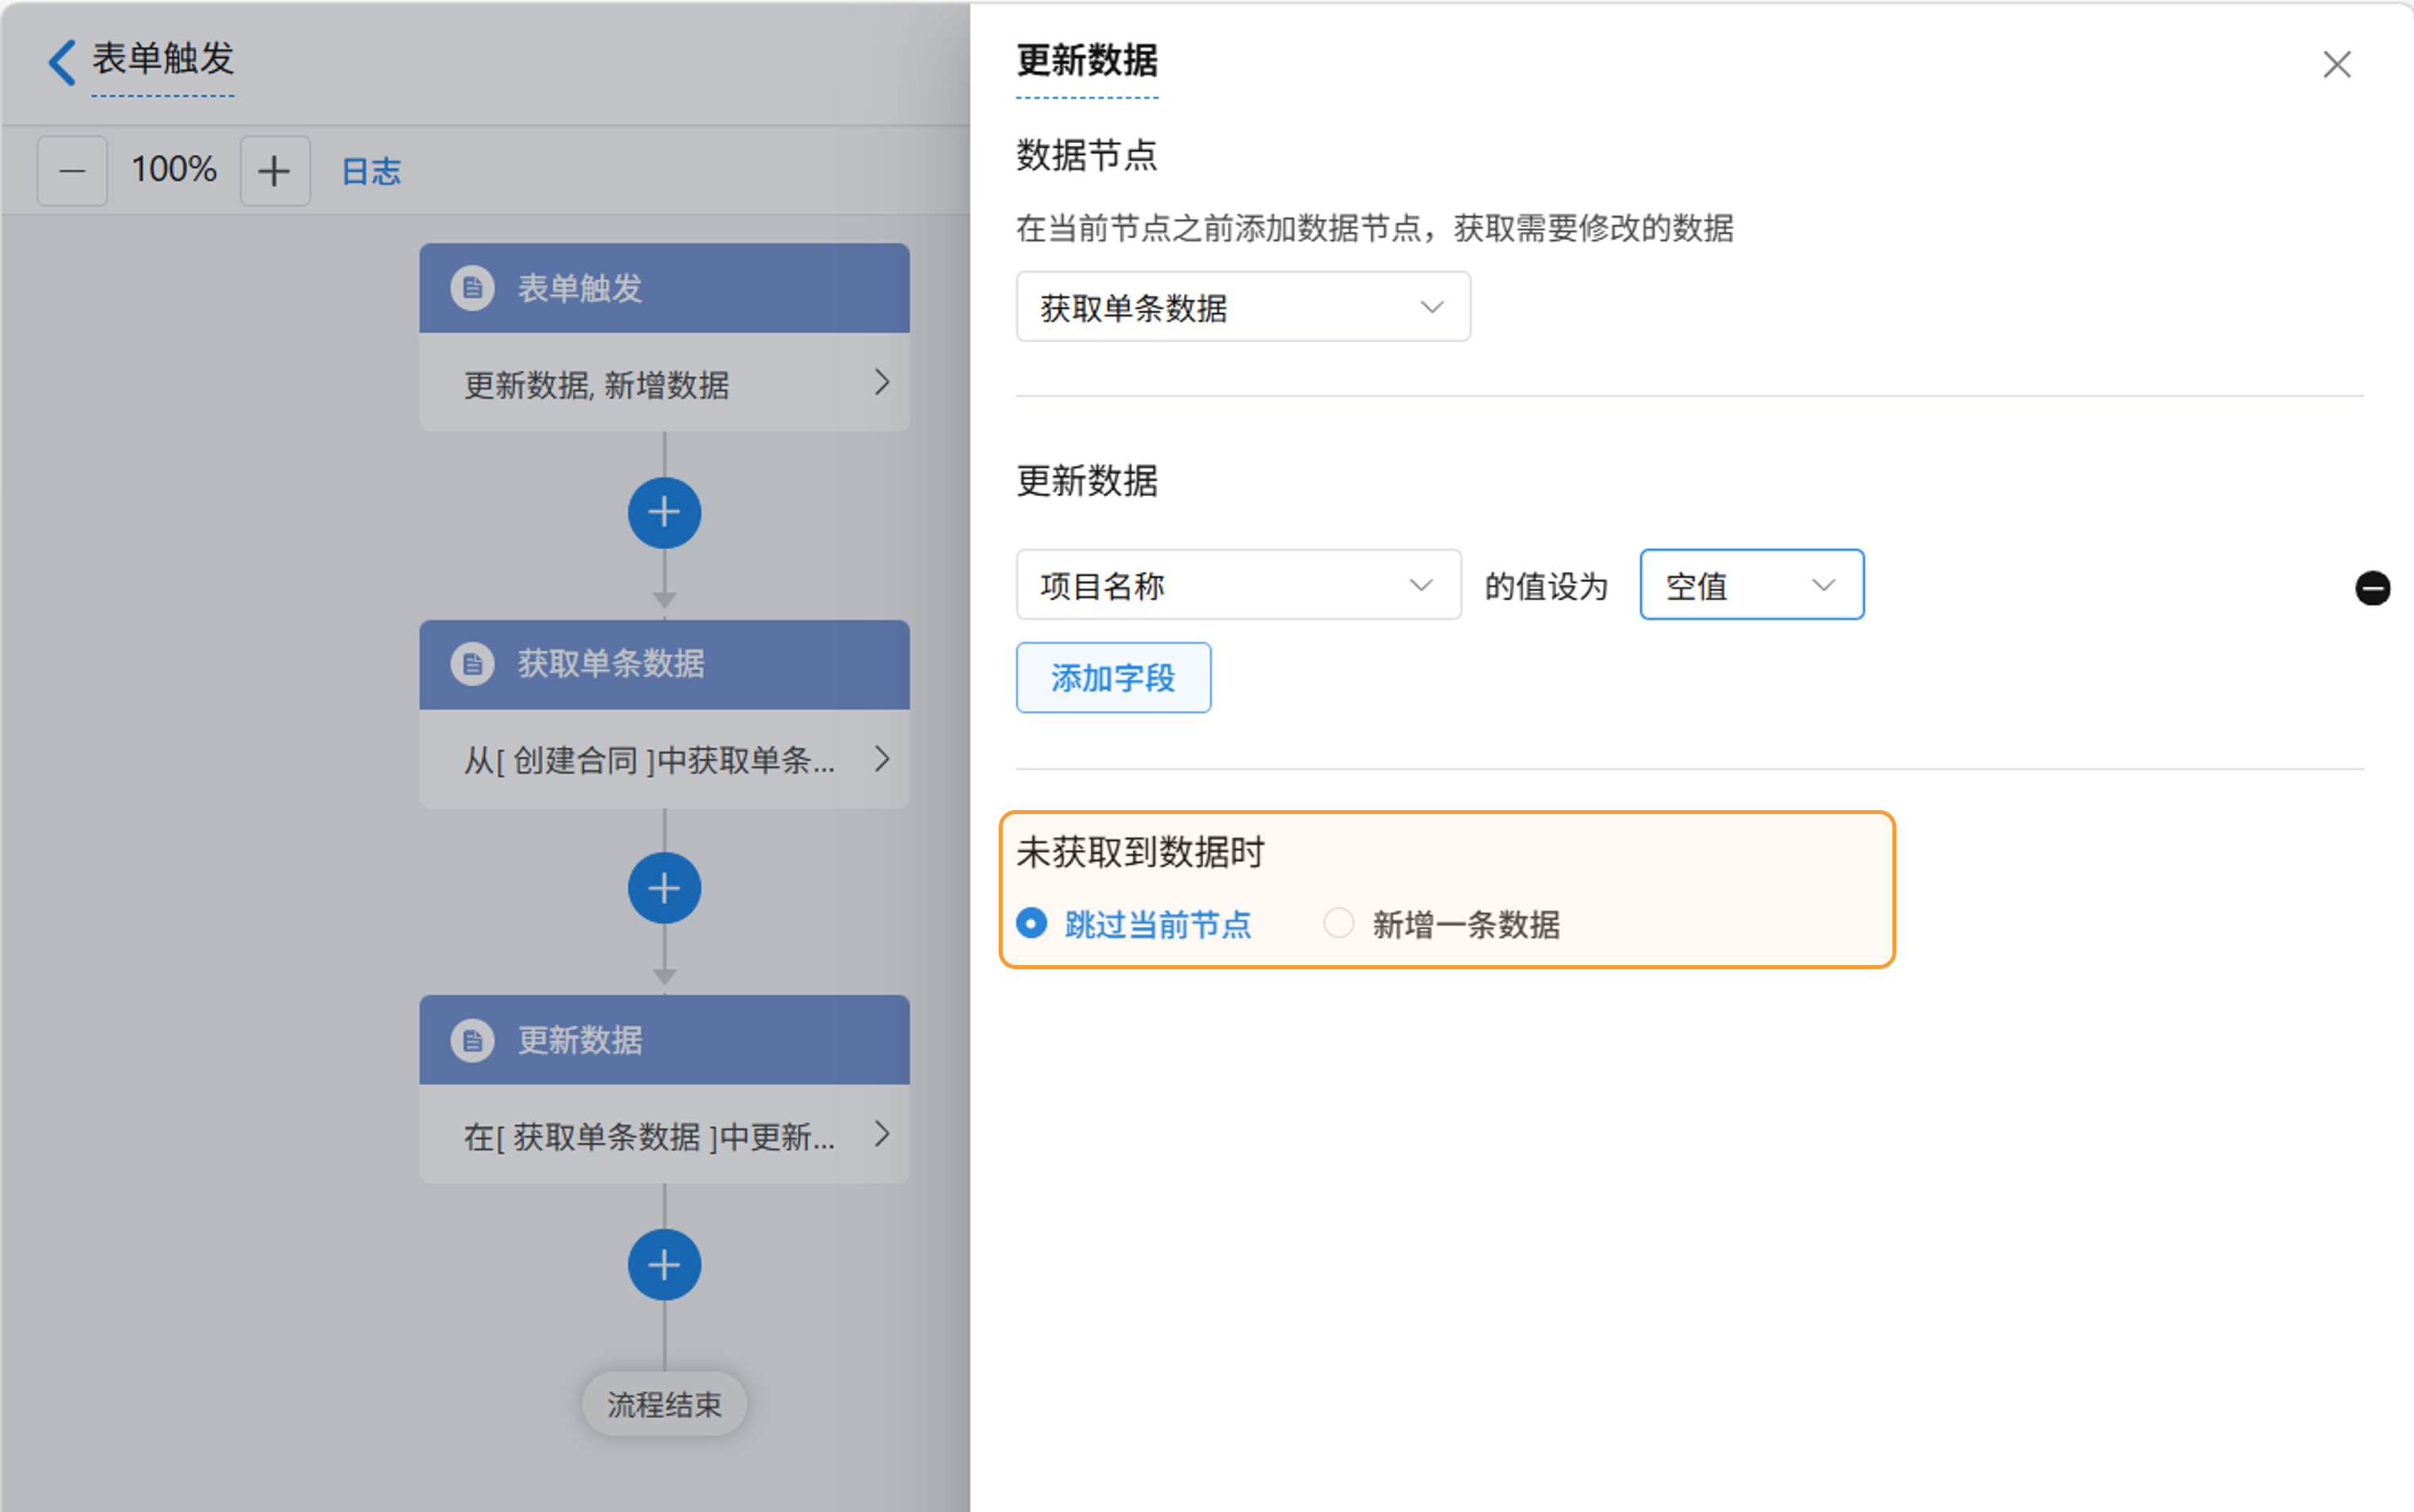
Task: Click the 添加字段 button
Action: click(1113, 678)
